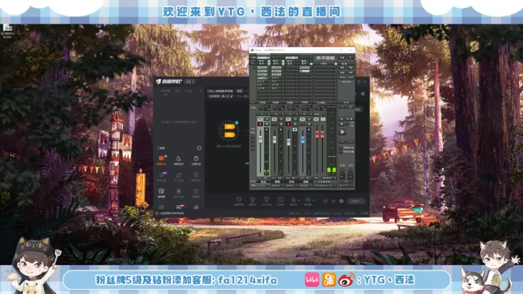Screen dimensions: 523x294
Task: Open the clipboard-icon tool in first toolbox row
Action: coord(195,160)
